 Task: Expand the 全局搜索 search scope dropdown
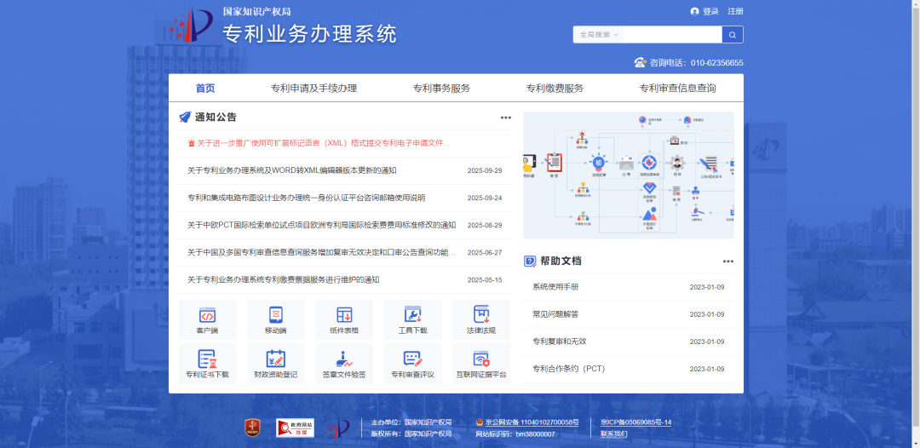point(599,35)
